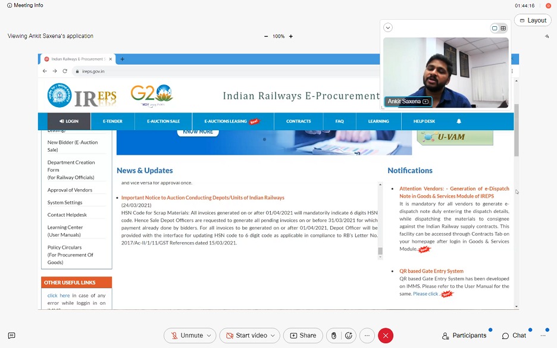Open Contact Helpdesk link

pos(67,215)
